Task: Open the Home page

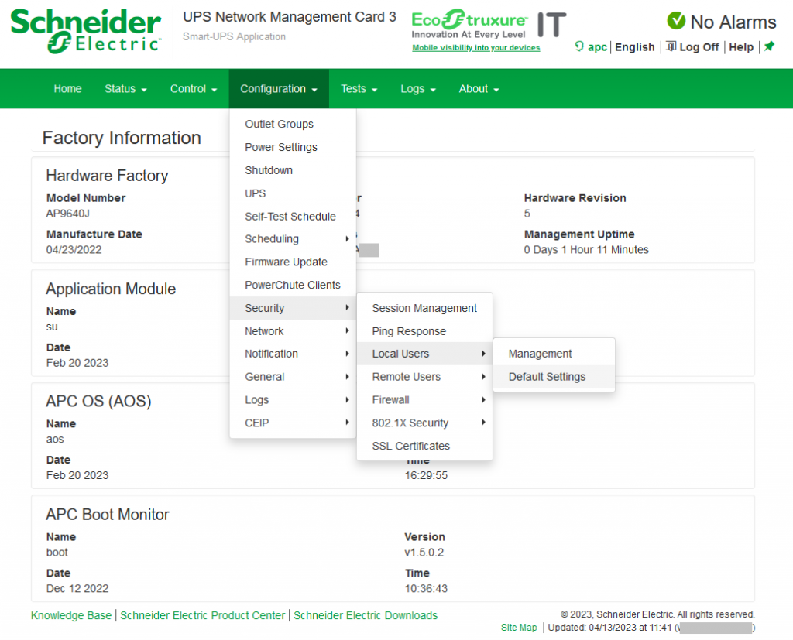Action: pyautogui.click(x=68, y=89)
